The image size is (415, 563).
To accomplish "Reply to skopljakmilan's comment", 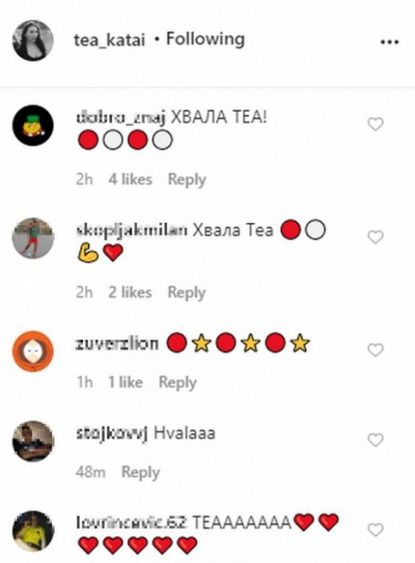I will 187,292.
